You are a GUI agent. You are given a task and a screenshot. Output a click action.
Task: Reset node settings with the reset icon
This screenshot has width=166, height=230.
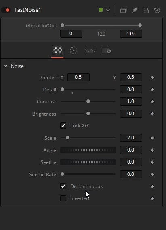pos(157,10)
